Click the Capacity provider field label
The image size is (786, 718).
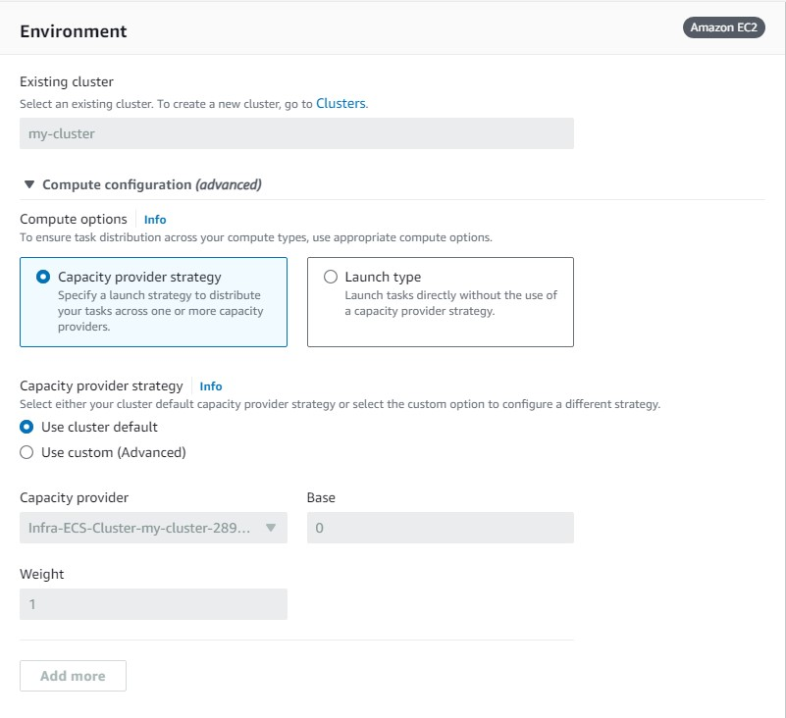(x=74, y=497)
